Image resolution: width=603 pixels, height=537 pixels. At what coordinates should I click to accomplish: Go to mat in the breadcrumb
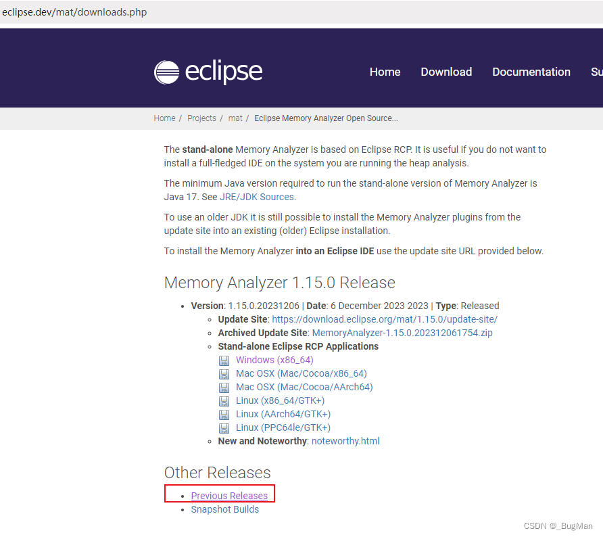[x=235, y=118]
